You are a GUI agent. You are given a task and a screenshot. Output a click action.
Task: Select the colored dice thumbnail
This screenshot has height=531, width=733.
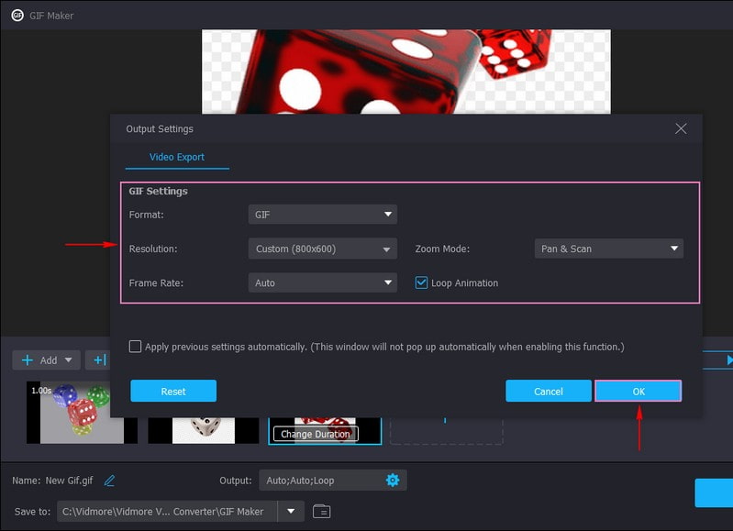81,411
